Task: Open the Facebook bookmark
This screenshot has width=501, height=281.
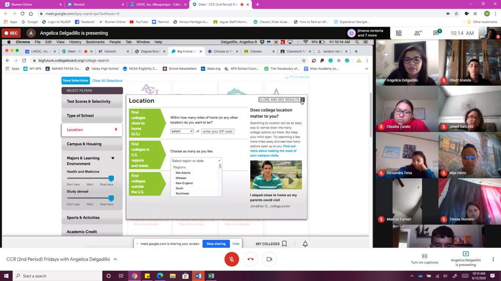Action: 85,22
